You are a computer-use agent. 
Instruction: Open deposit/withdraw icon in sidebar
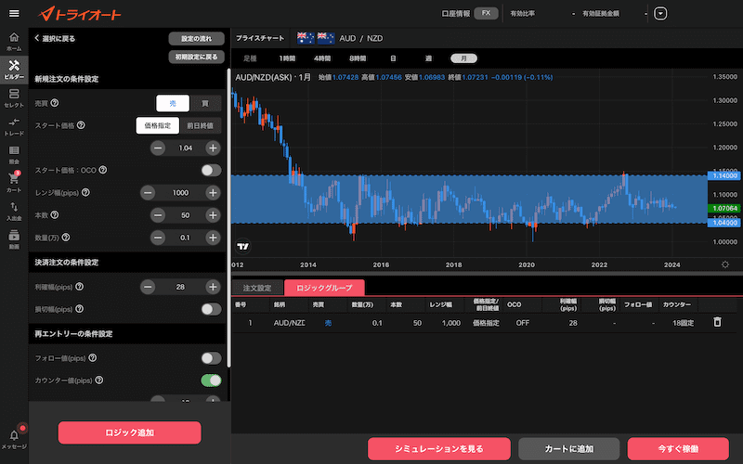click(x=14, y=212)
